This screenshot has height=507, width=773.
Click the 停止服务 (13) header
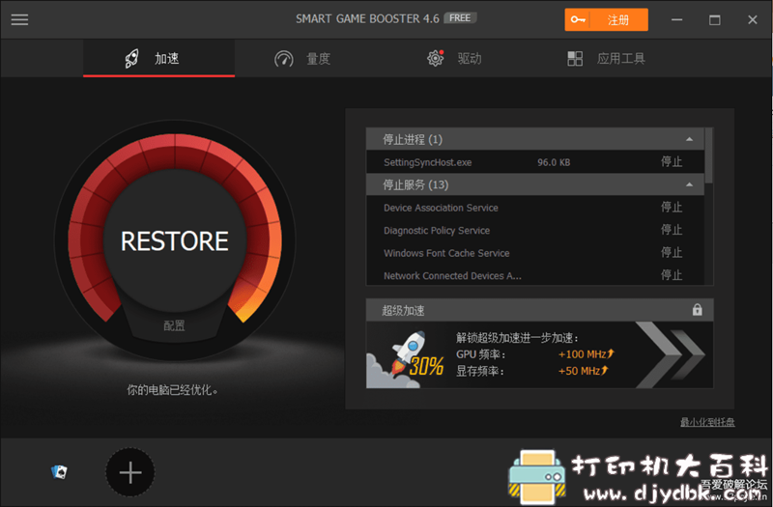(x=535, y=184)
